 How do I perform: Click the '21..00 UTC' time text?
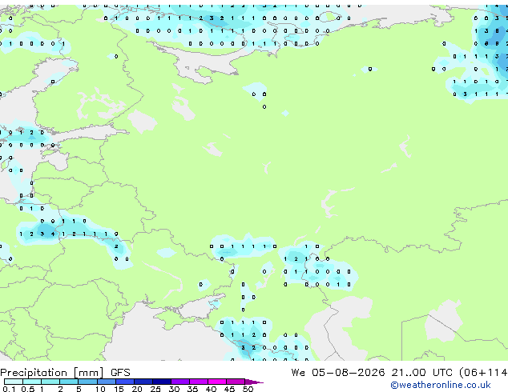[421, 373]
